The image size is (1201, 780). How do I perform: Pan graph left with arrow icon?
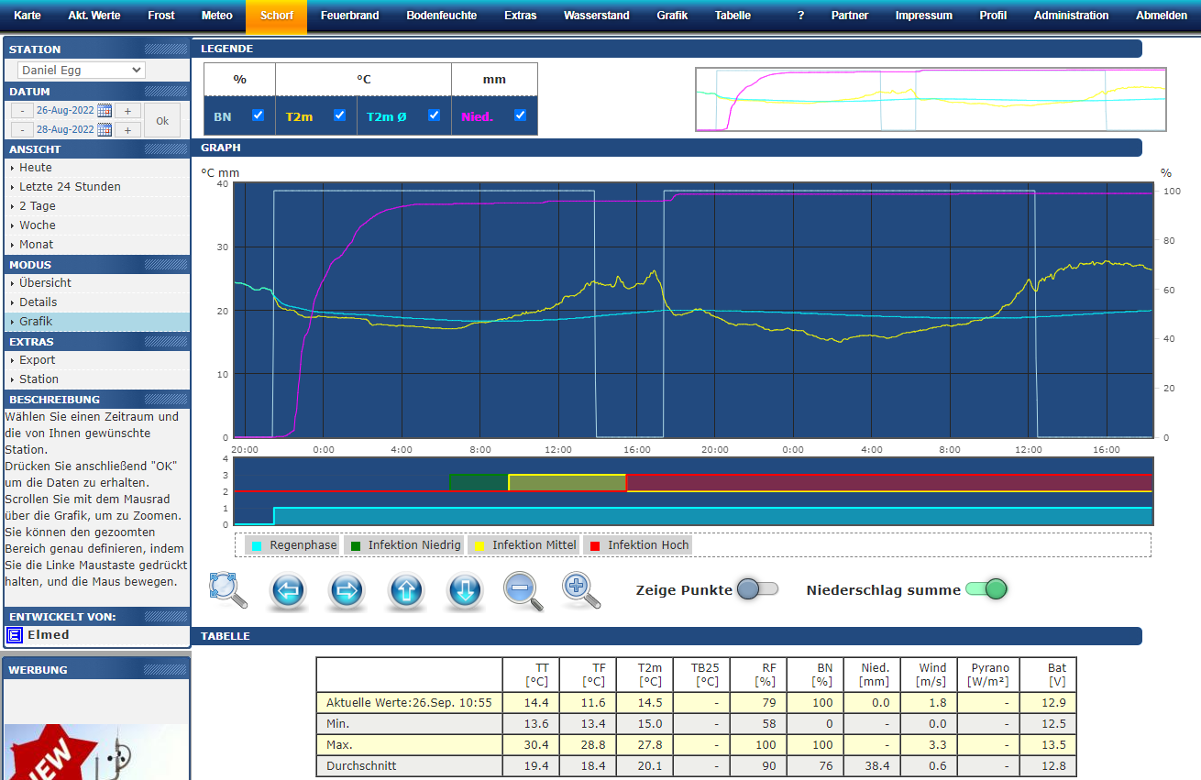point(288,591)
